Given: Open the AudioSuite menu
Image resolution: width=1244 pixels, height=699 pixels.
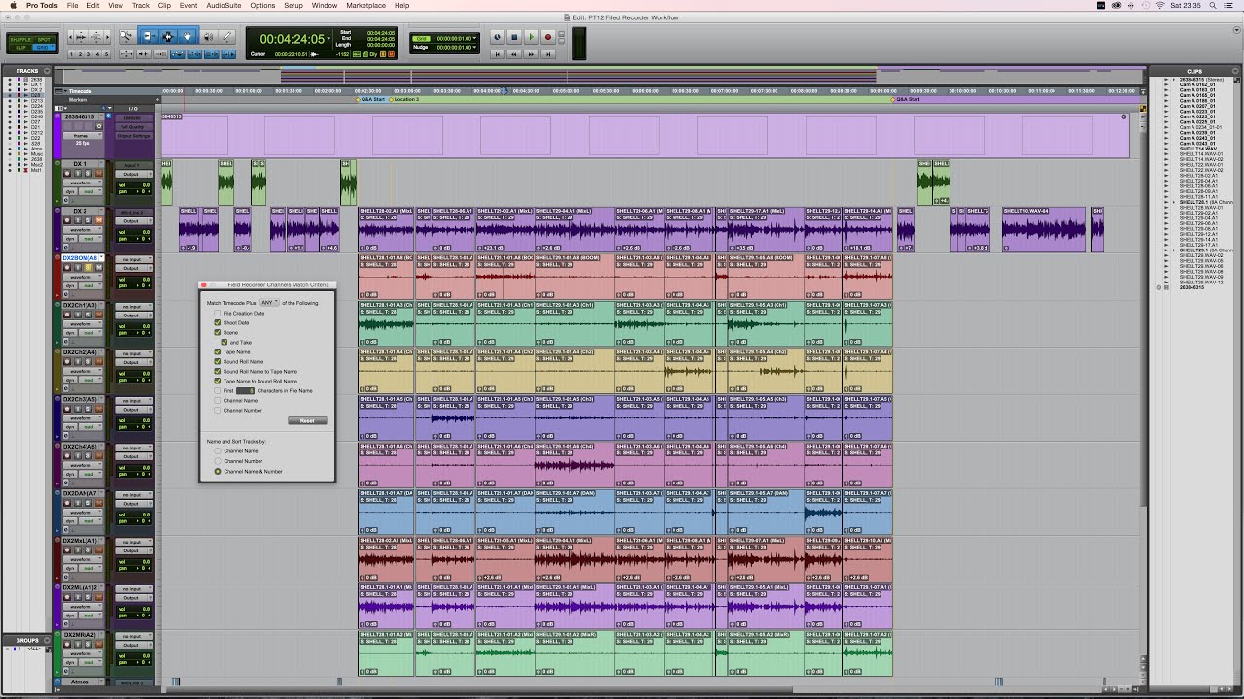Looking at the screenshot, I should [x=224, y=6].
